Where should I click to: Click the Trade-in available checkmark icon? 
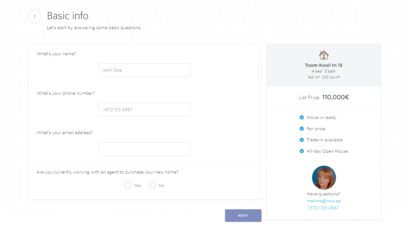pyautogui.click(x=302, y=140)
